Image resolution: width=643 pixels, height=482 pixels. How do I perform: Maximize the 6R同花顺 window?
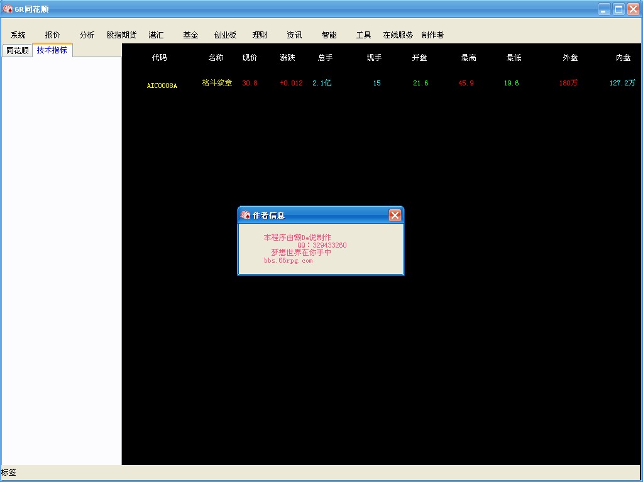[618, 9]
